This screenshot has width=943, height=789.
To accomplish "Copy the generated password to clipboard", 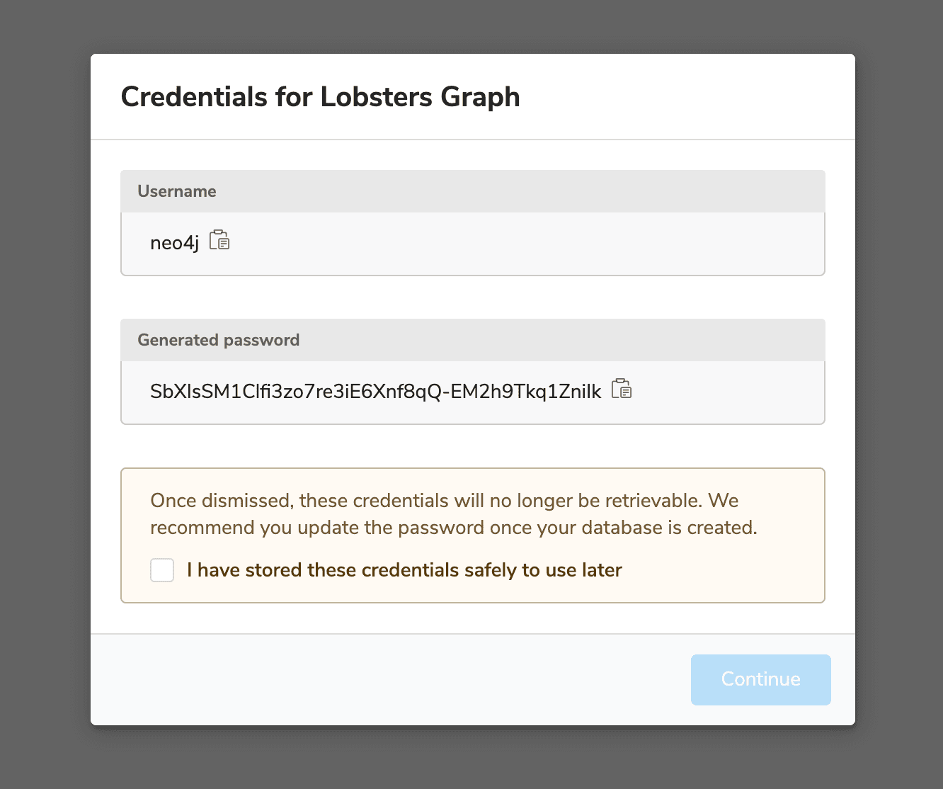I will tap(622, 389).
